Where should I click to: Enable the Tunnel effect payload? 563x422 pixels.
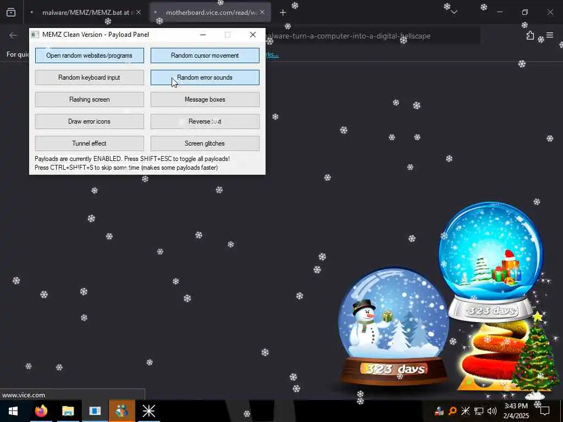pyautogui.click(x=90, y=143)
